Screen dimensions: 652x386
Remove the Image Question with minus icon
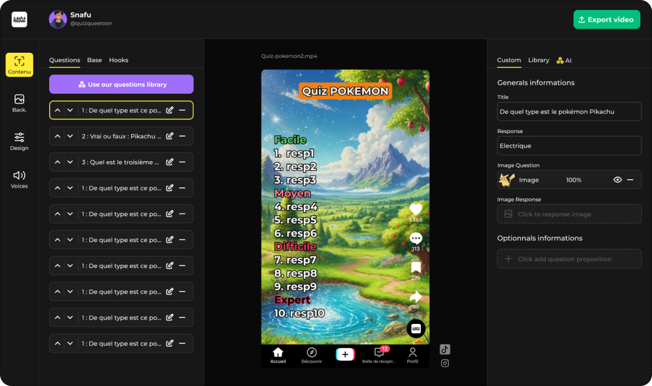[630, 180]
